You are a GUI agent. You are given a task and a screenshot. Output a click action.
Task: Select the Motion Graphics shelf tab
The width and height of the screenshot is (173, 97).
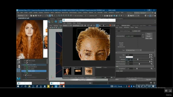tap(118, 19)
